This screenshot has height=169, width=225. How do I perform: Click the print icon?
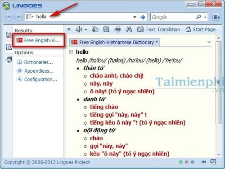pos(117,29)
